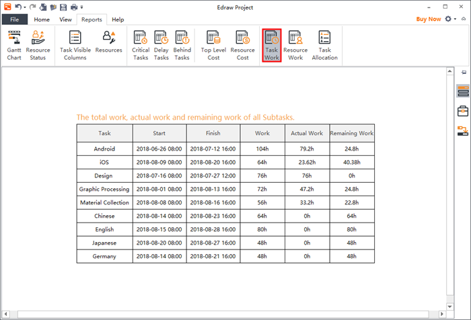The width and height of the screenshot is (471, 320).
Task: Click the Print icon in quick access
Action: (73, 7)
